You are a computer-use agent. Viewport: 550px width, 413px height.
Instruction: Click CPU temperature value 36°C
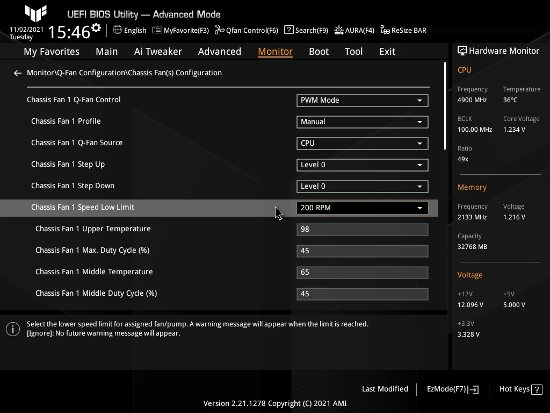(510, 99)
